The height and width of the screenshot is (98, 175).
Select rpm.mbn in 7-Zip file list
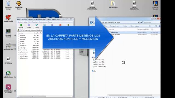(x=22, y=39)
